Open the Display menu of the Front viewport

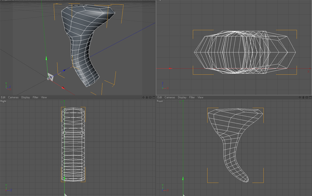[x=182, y=97]
